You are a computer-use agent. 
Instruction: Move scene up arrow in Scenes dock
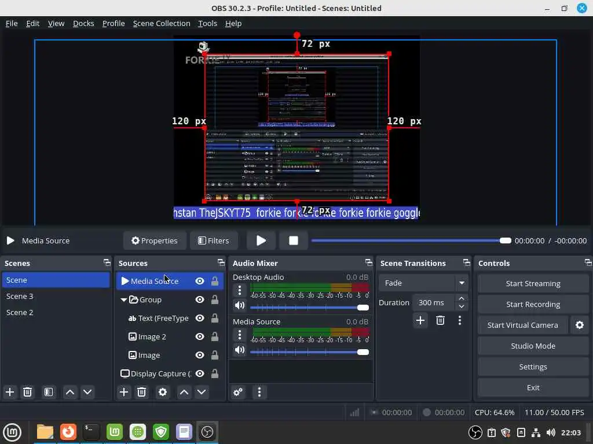(x=70, y=392)
